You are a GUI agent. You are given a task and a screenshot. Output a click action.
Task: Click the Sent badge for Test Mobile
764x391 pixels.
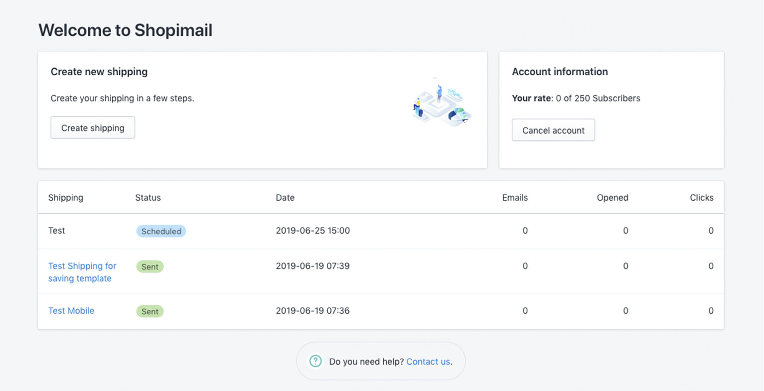click(150, 311)
